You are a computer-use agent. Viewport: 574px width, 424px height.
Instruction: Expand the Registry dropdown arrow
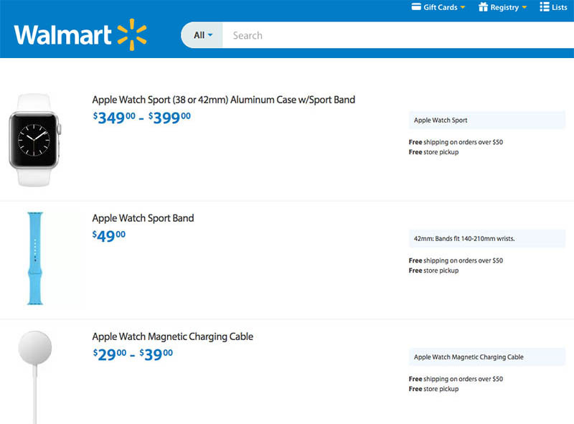coord(524,7)
